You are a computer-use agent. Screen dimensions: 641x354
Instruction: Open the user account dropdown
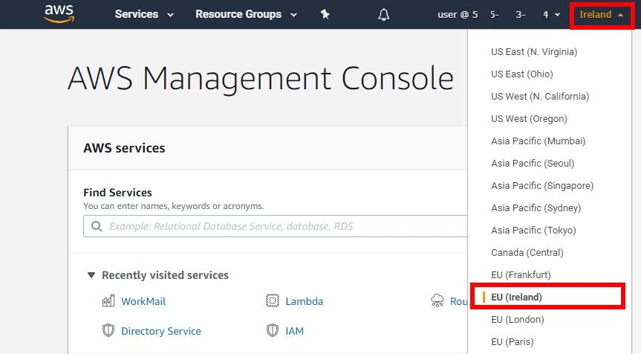point(499,14)
